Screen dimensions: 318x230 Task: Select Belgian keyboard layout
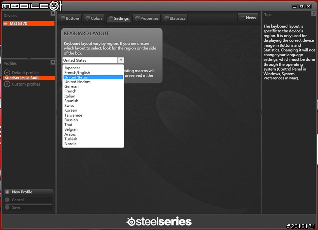click(93, 129)
